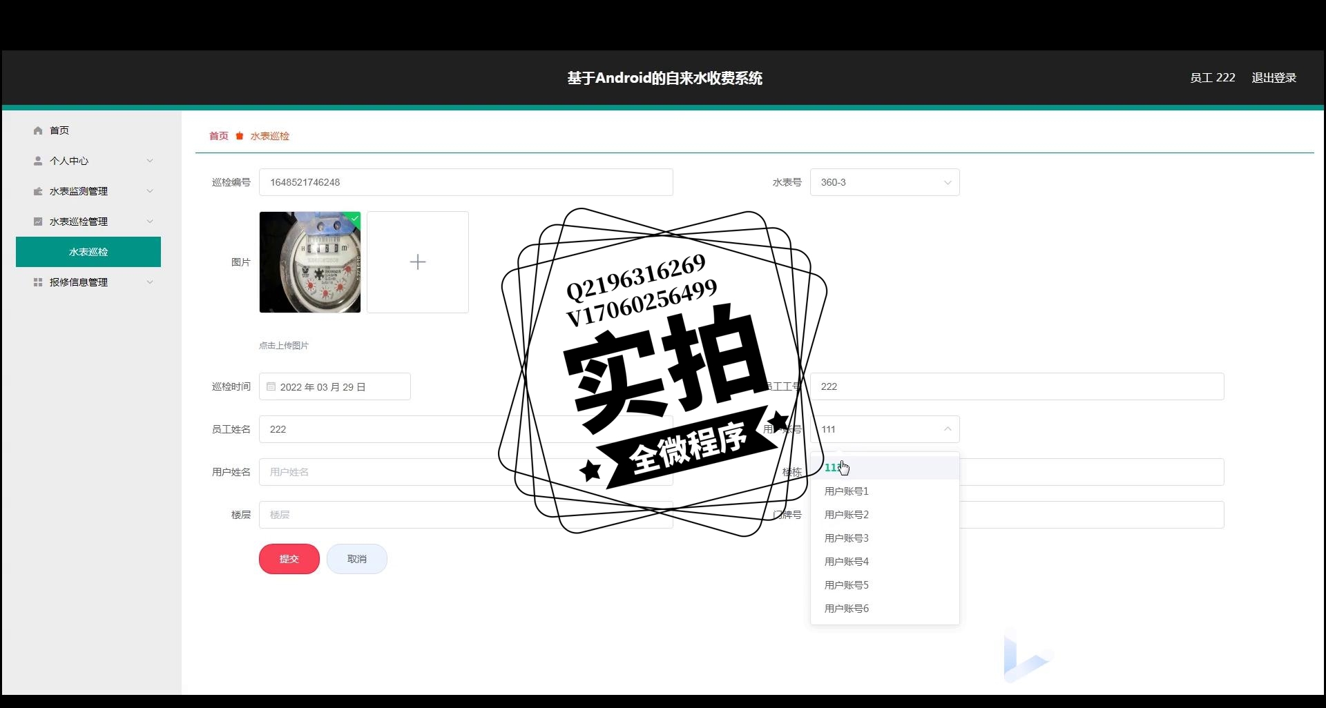Screen dimensions: 1326x708
Task: Select option 111 in the account dropdown
Action: click(885, 468)
